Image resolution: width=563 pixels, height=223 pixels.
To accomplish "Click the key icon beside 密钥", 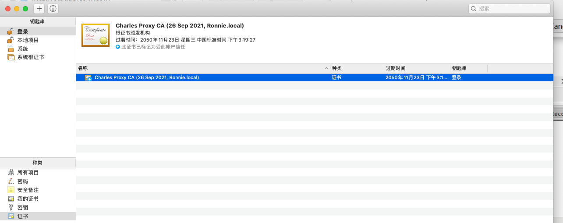I will (11, 207).
